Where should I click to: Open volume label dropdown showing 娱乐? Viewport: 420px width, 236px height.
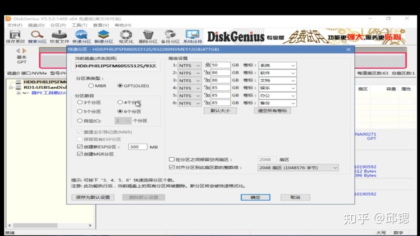pos(278,88)
